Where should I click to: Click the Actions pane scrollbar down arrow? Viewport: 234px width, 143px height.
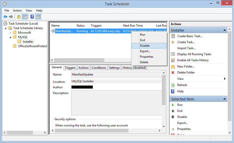pyautogui.click(x=230, y=132)
